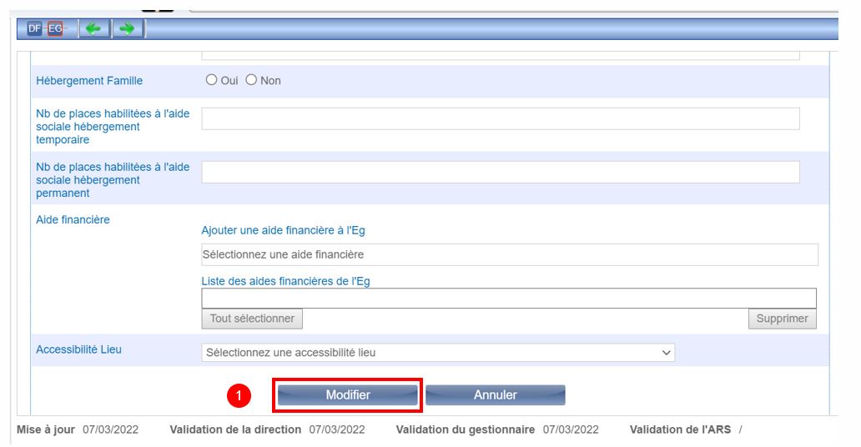861x447 pixels.
Task: Focus the hébergement permanent places field
Action: 501,172
